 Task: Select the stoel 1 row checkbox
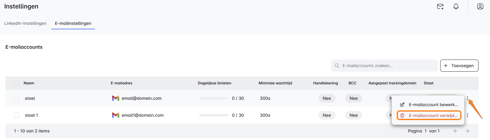coord(16,115)
